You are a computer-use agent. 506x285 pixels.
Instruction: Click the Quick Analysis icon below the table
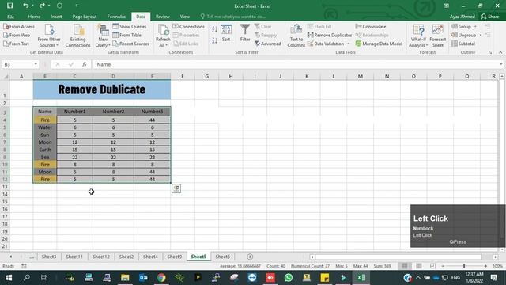point(176,188)
